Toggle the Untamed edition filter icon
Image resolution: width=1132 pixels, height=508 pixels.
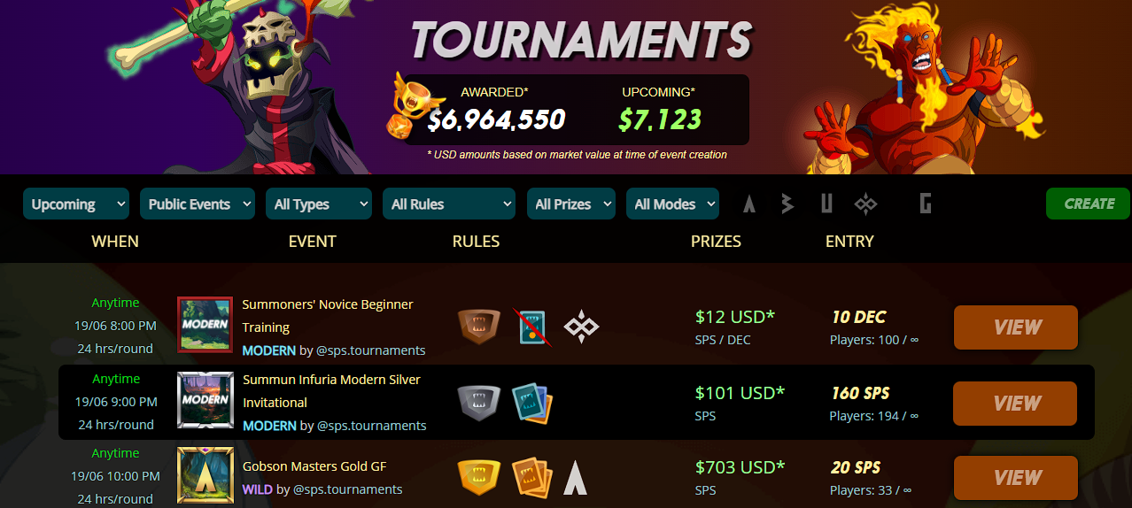826,204
